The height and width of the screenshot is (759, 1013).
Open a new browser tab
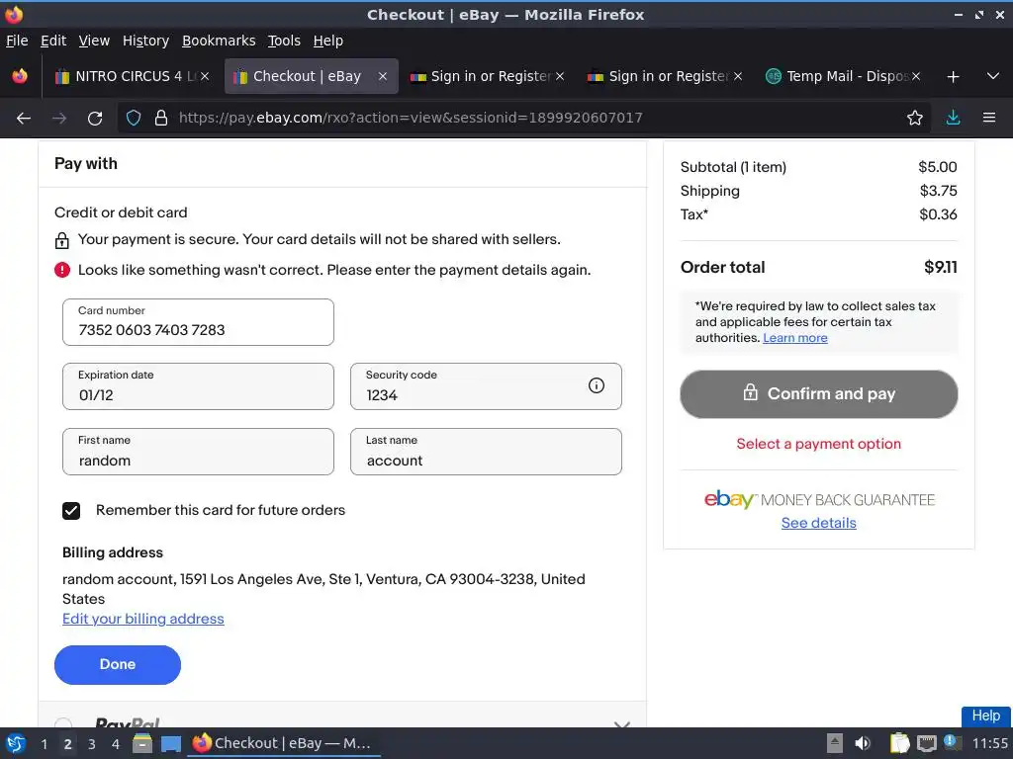953,77
